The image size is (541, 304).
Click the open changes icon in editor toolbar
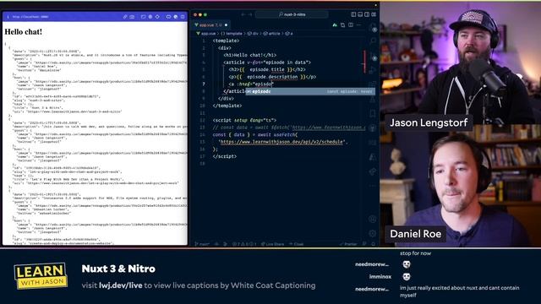342,25
